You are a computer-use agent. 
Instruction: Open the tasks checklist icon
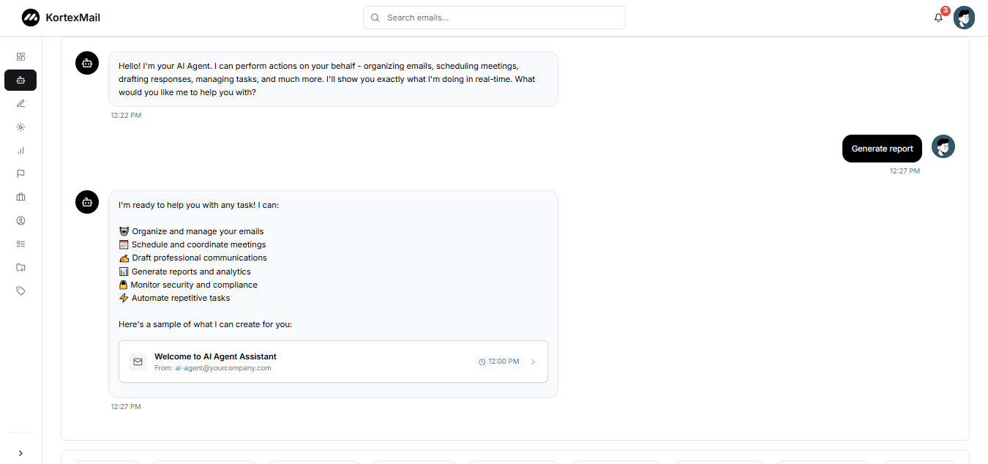tap(20, 244)
